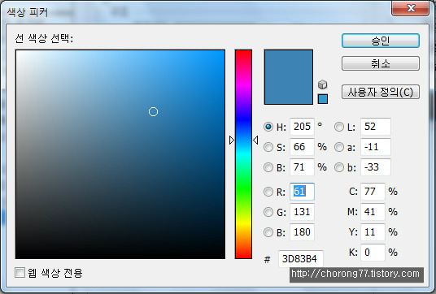
Task: Click the 취소 button
Action: tap(381, 63)
